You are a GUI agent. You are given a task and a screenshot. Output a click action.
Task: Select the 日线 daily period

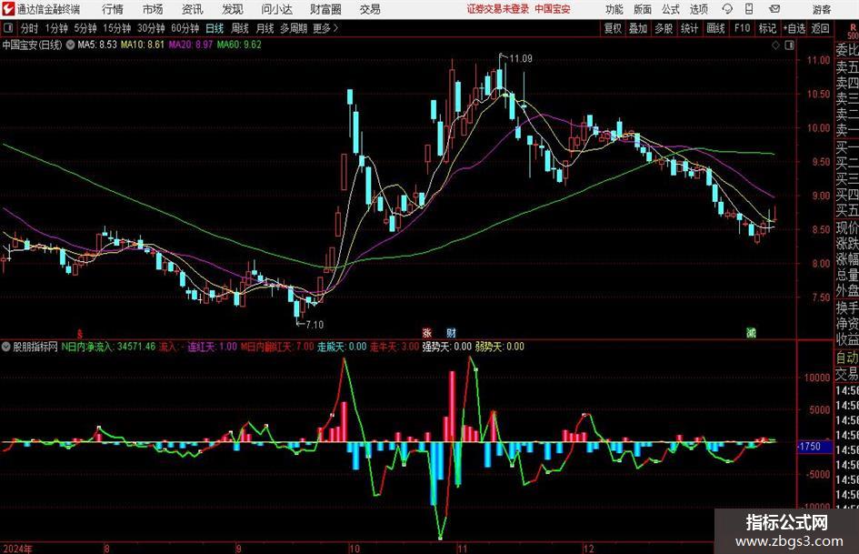tap(215, 28)
